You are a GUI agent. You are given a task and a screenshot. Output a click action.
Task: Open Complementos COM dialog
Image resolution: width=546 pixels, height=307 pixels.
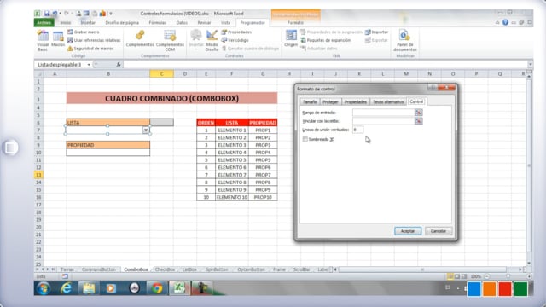click(x=170, y=40)
